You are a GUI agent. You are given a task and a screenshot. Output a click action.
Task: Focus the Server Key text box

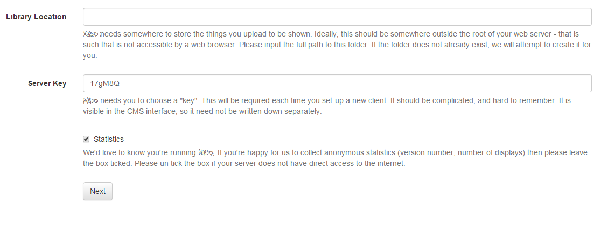[337, 83]
